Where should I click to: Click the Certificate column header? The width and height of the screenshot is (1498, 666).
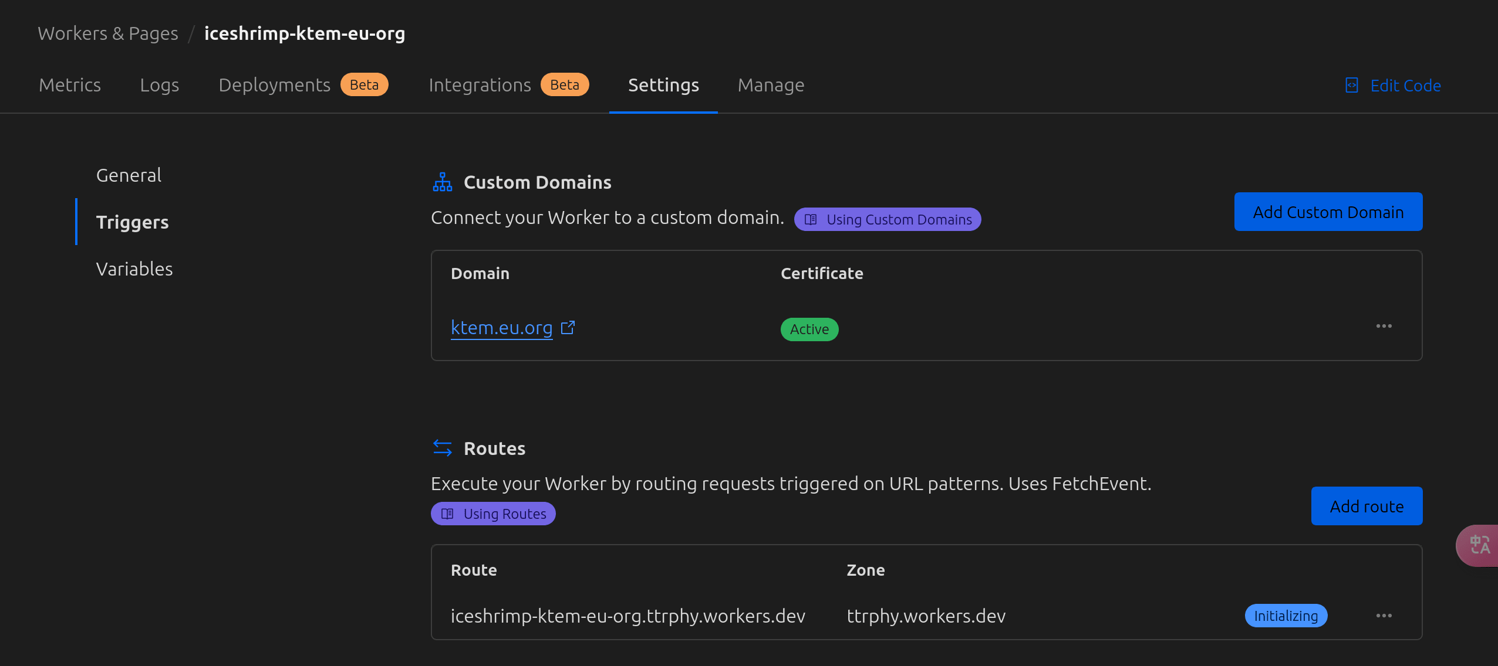pyautogui.click(x=822, y=273)
